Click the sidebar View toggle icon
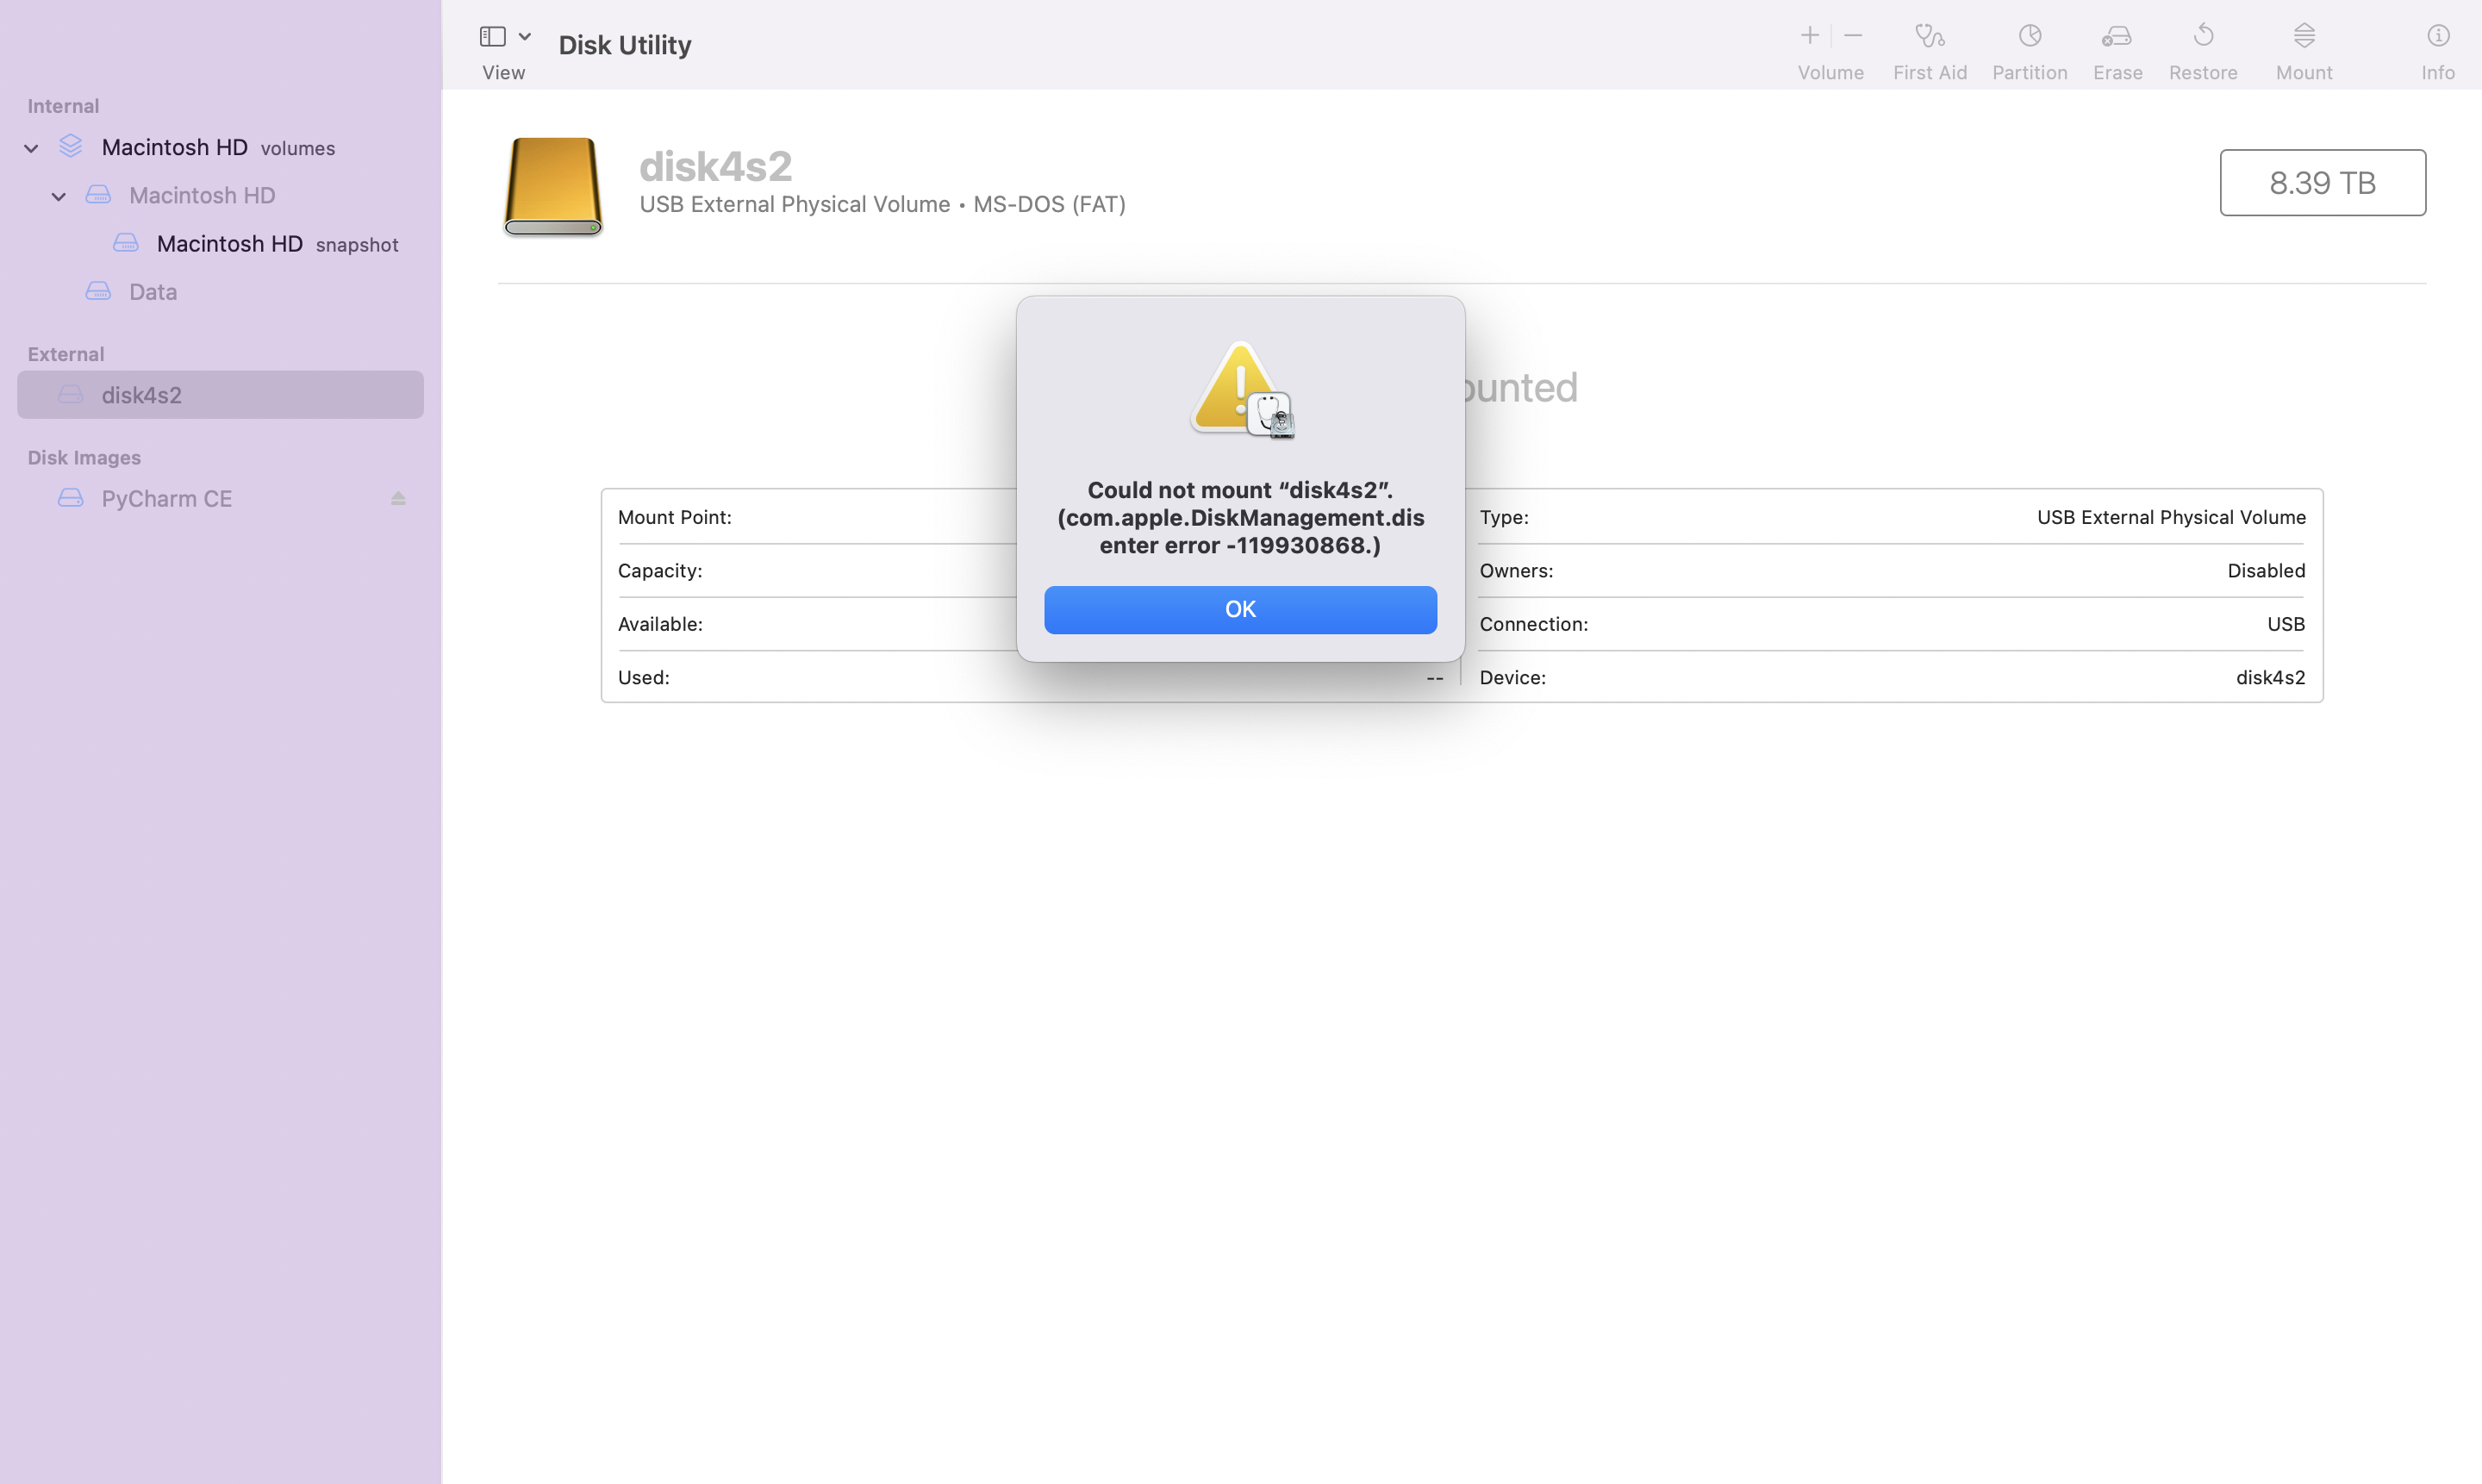Image resolution: width=2482 pixels, height=1484 pixels. [492, 37]
